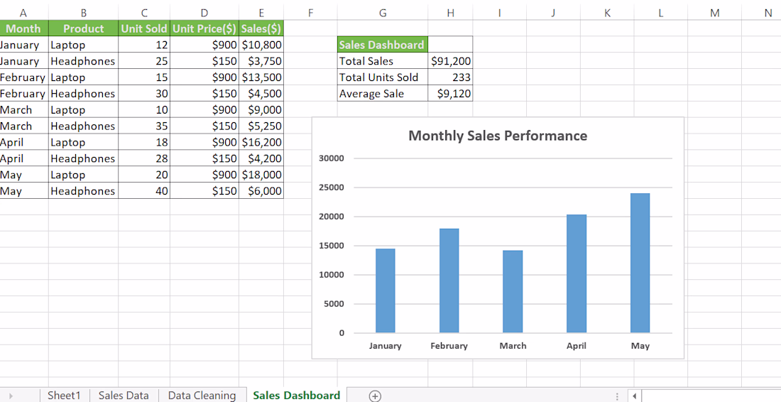Screen dimensions: 781x402
Task: Select the Month header cell
Action: pyautogui.click(x=24, y=28)
